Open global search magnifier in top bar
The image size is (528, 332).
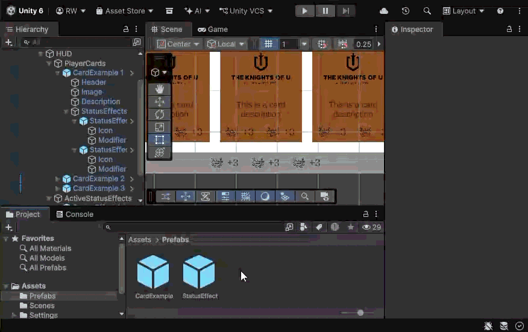tap(427, 11)
